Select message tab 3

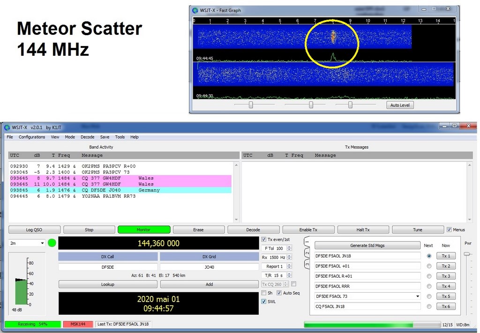pyautogui.click(x=307, y=264)
